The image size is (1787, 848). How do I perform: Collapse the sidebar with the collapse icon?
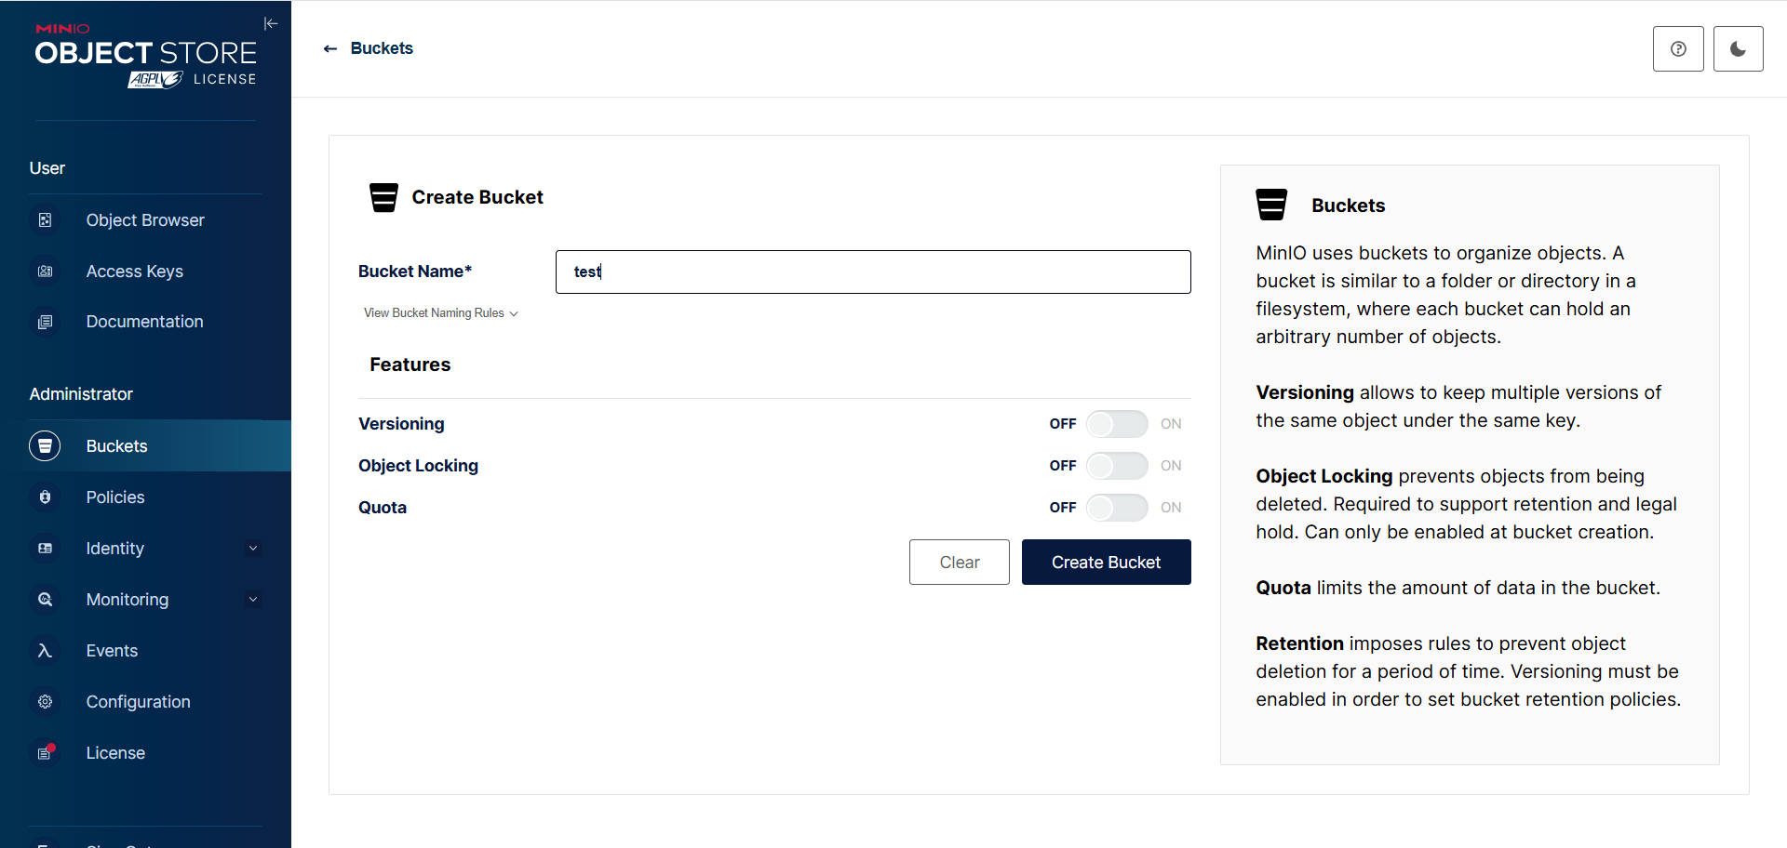coord(271,23)
